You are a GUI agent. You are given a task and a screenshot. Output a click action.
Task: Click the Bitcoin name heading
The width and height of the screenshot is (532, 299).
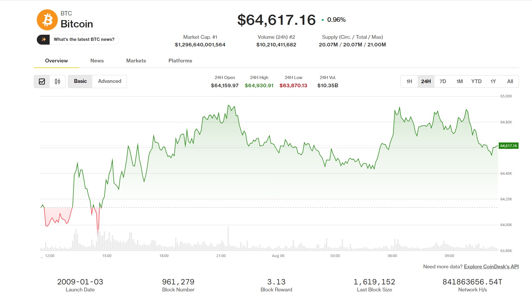(x=77, y=24)
